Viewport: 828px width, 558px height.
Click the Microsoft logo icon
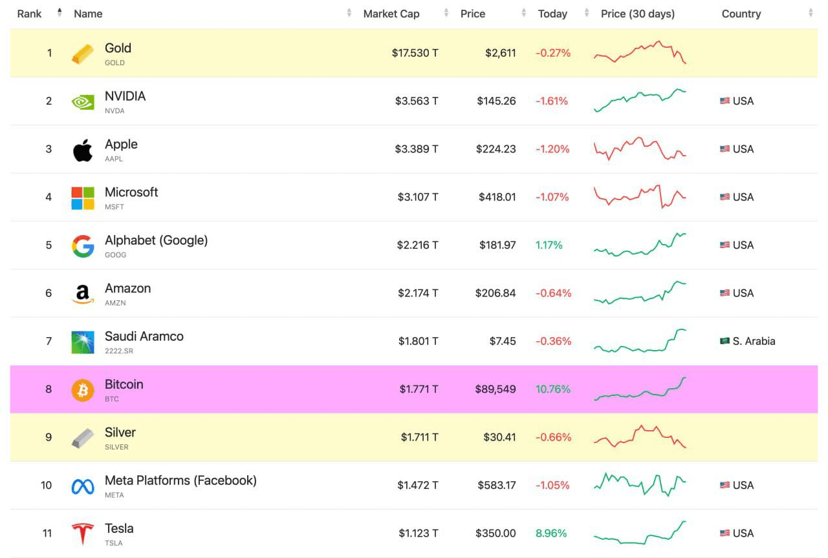83,198
